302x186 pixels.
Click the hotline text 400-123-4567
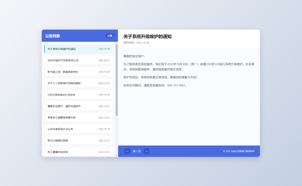click(176, 85)
